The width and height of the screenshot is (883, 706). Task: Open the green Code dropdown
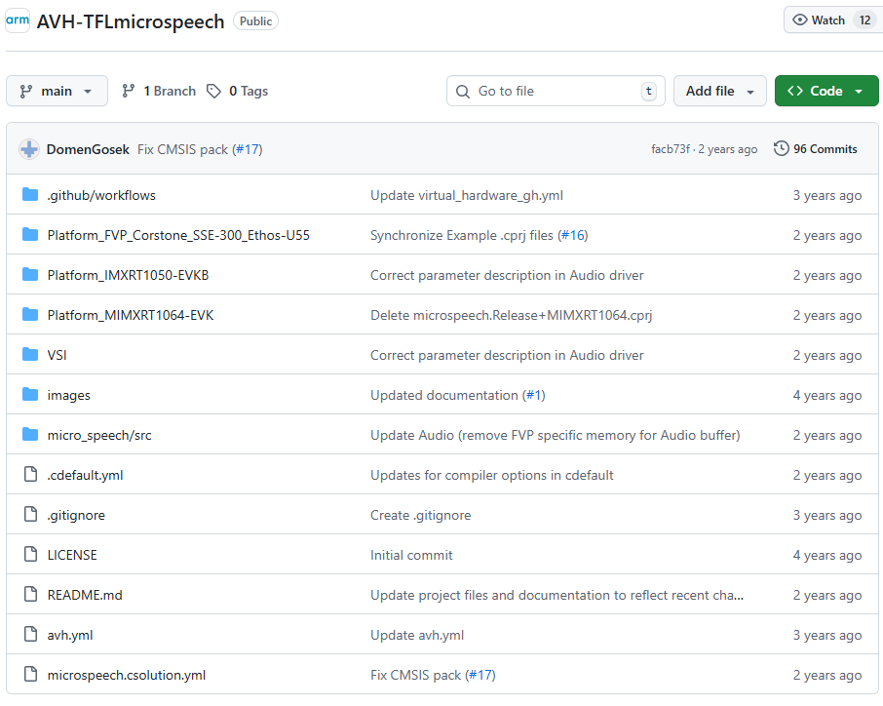pos(825,91)
